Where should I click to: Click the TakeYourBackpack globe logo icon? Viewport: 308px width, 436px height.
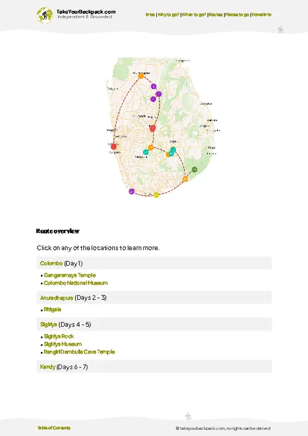point(44,15)
